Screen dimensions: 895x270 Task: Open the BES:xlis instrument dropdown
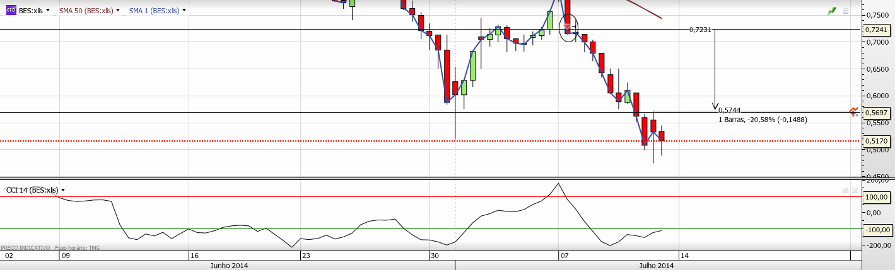[47, 11]
